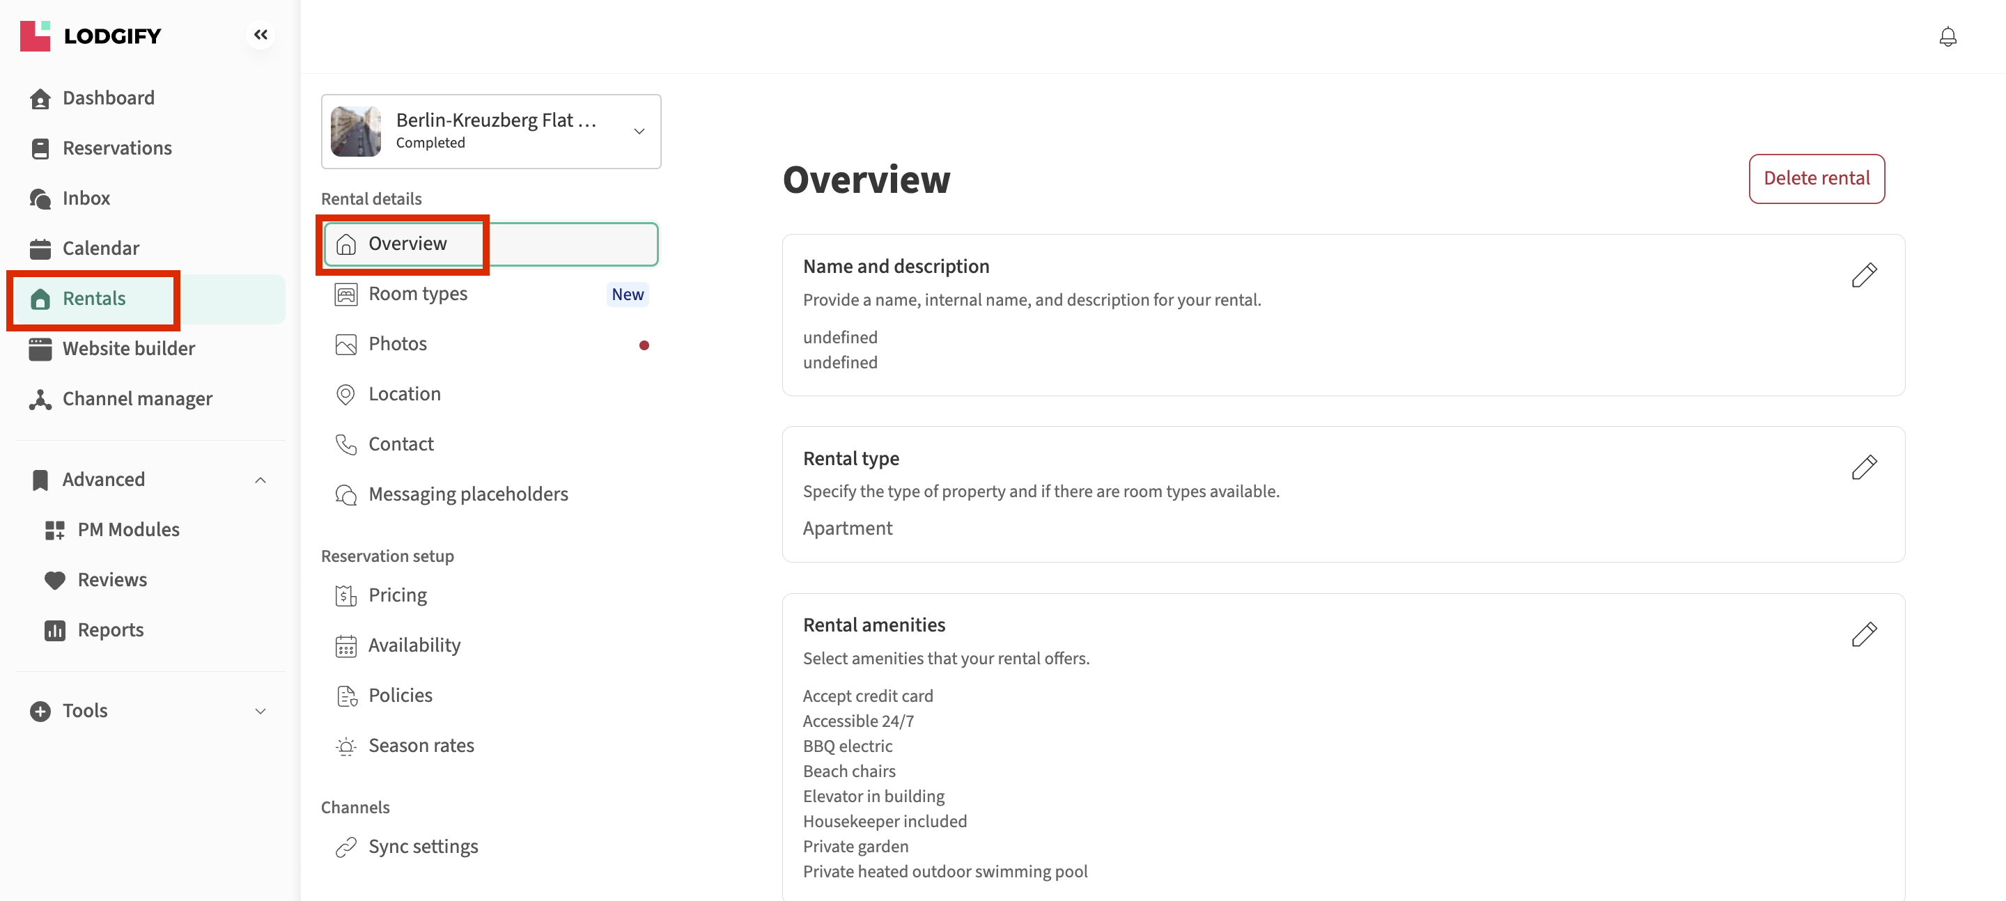Click the Lodgify logo
This screenshot has width=2006, height=901.
(91, 36)
